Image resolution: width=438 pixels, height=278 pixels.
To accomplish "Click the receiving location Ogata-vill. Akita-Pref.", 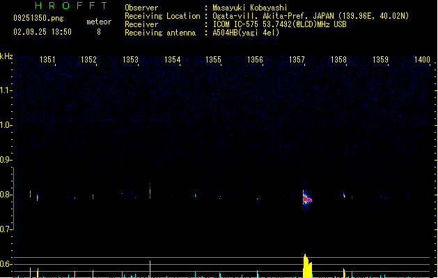I will point(261,16).
